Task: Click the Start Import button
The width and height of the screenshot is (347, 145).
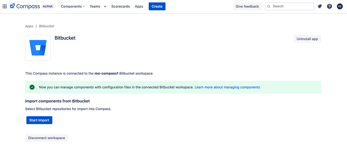Action: click(39, 120)
